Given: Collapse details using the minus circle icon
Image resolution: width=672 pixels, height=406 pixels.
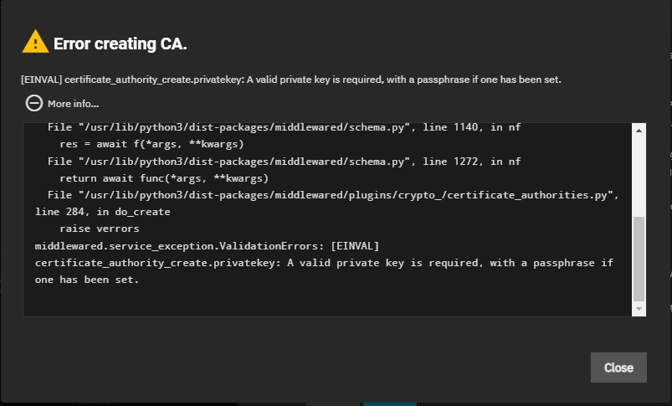Looking at the screenshot, I should tap(33, 103).
